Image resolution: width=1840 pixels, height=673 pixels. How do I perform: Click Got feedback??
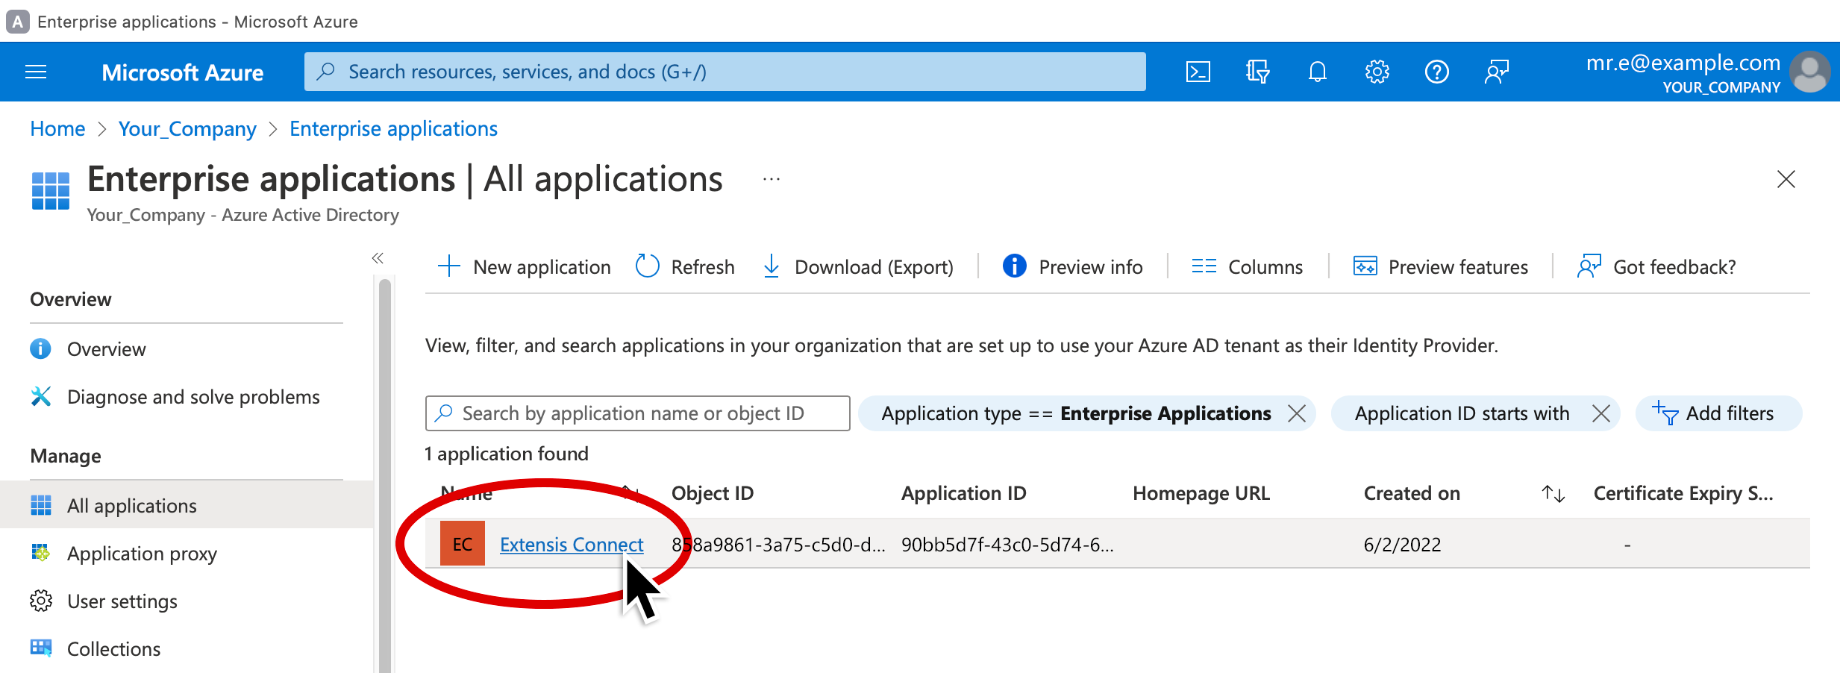[x=1656, y=266]
